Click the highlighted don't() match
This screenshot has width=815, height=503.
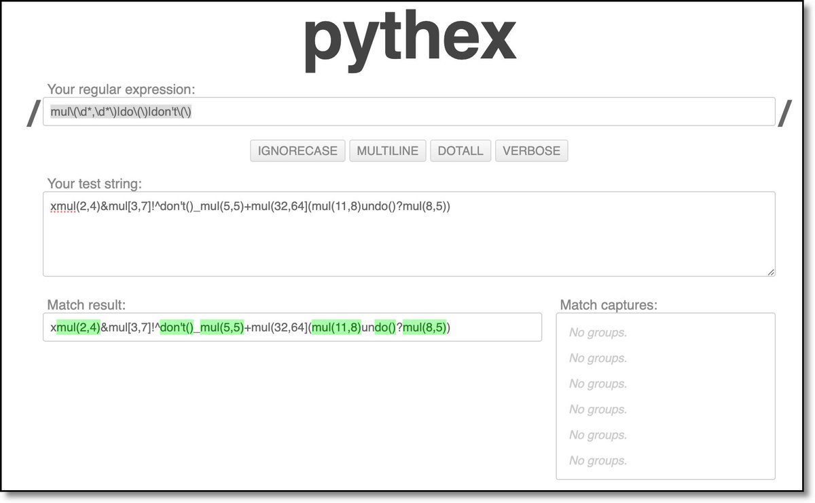pos(177,327)
